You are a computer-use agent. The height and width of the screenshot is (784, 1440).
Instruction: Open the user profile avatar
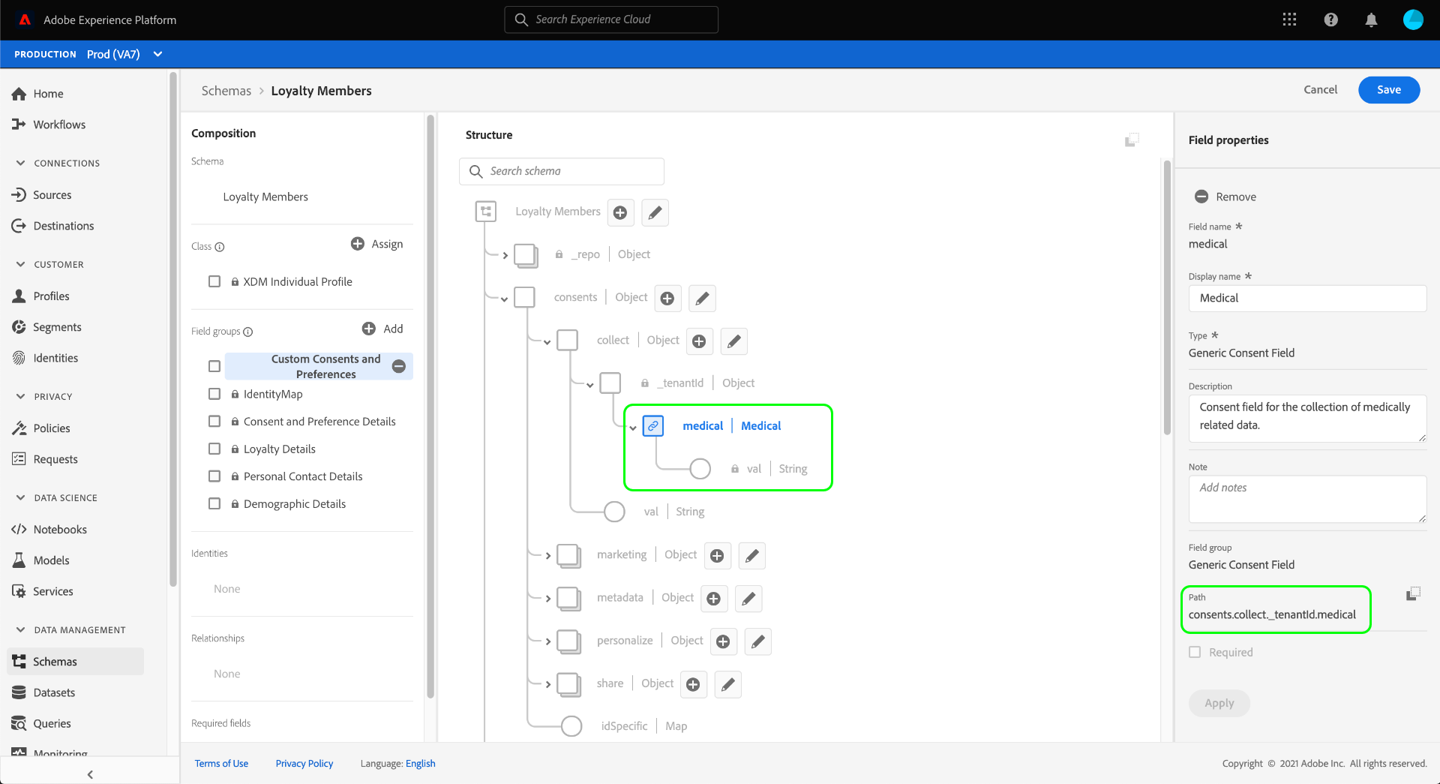(1413, 20)
